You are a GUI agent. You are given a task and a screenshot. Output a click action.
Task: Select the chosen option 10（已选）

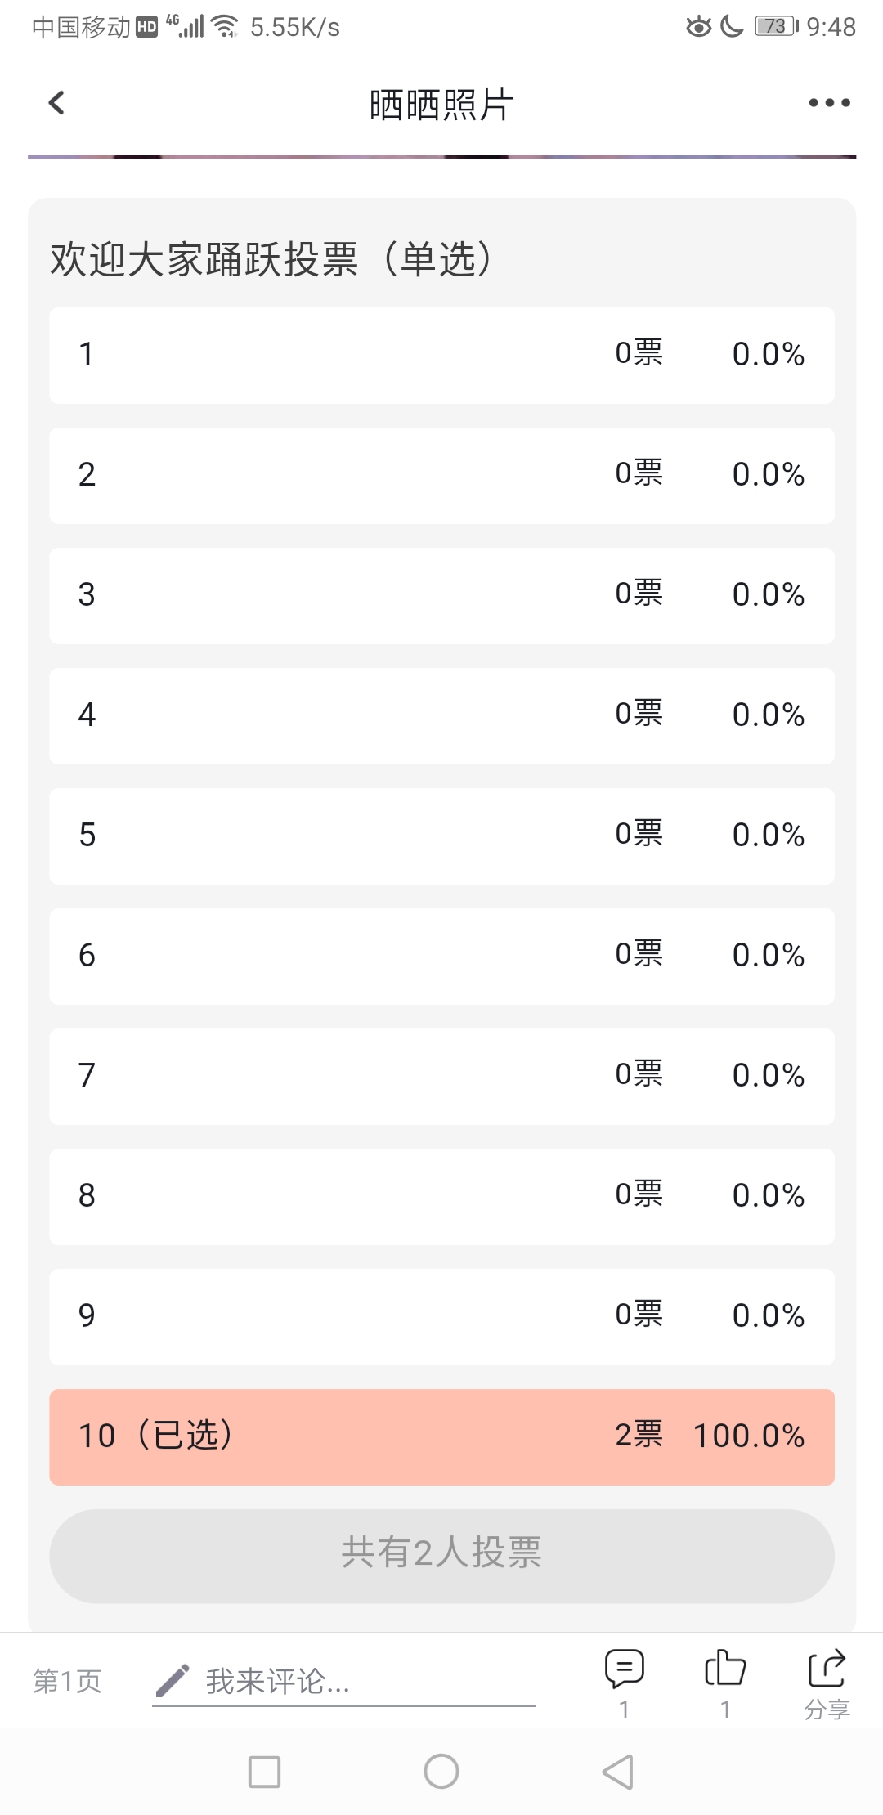441,1437
